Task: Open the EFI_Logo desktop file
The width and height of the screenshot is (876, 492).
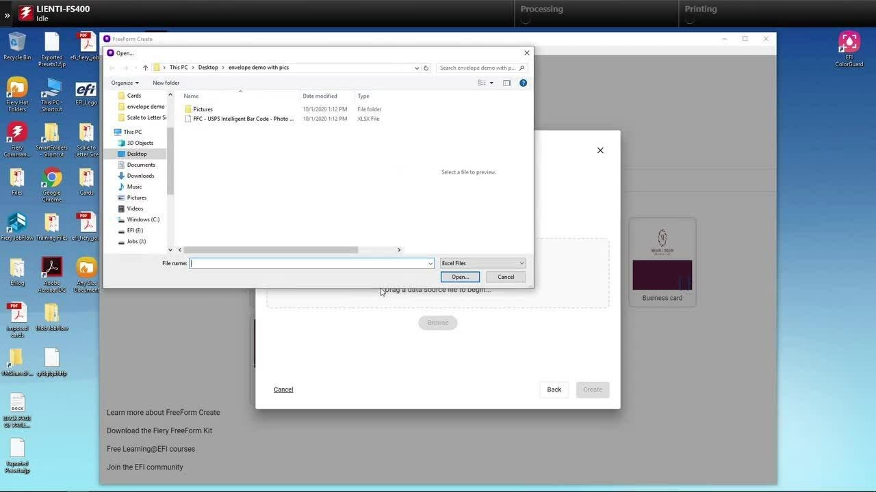Action: coord(86,94)
